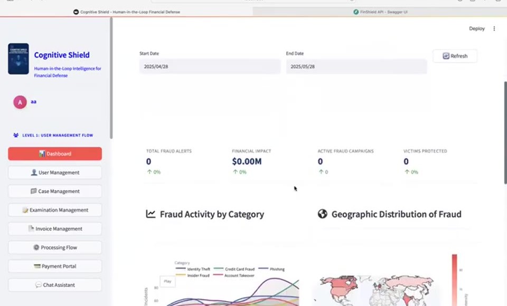Screen dimensions: 507x306
Task: Open the Payment Portal
Action: tap(55, 266)
